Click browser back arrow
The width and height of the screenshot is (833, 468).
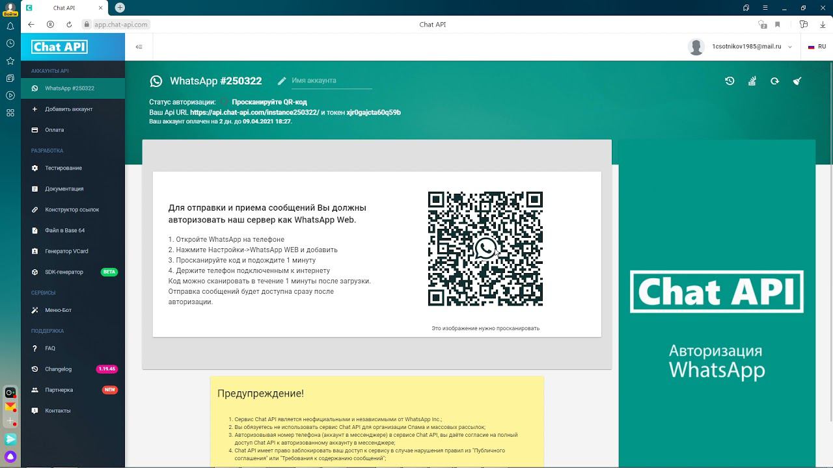(x=31, y=24)
